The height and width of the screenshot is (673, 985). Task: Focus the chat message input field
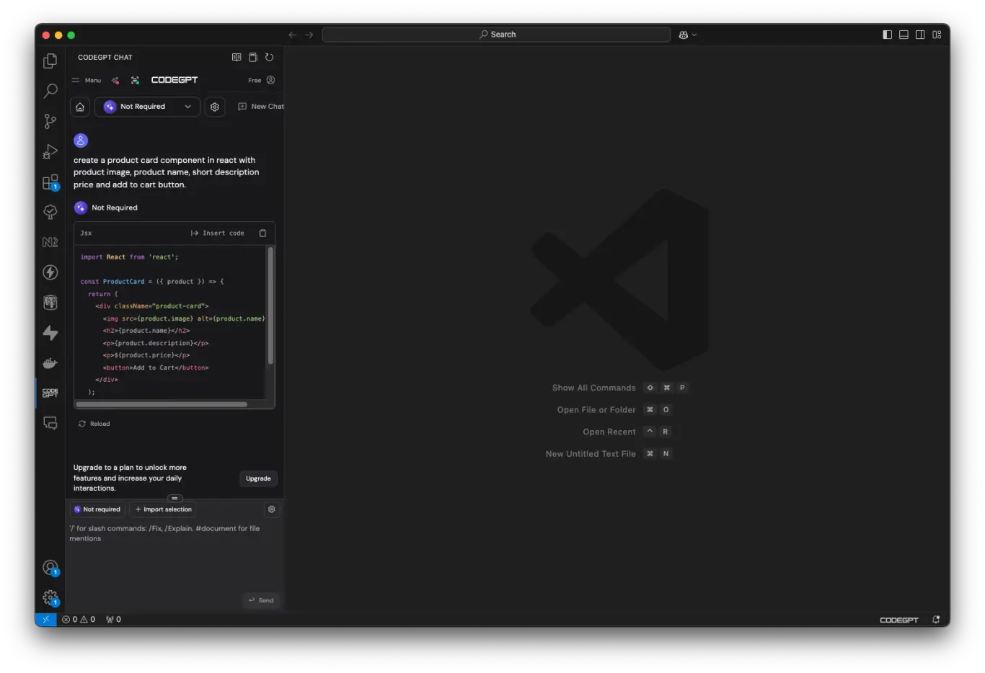click(174, 556)
